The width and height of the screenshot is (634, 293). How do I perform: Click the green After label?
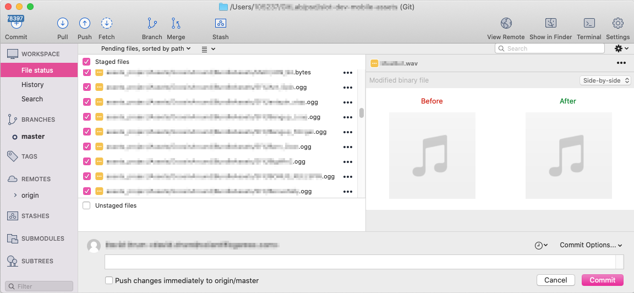568,101
